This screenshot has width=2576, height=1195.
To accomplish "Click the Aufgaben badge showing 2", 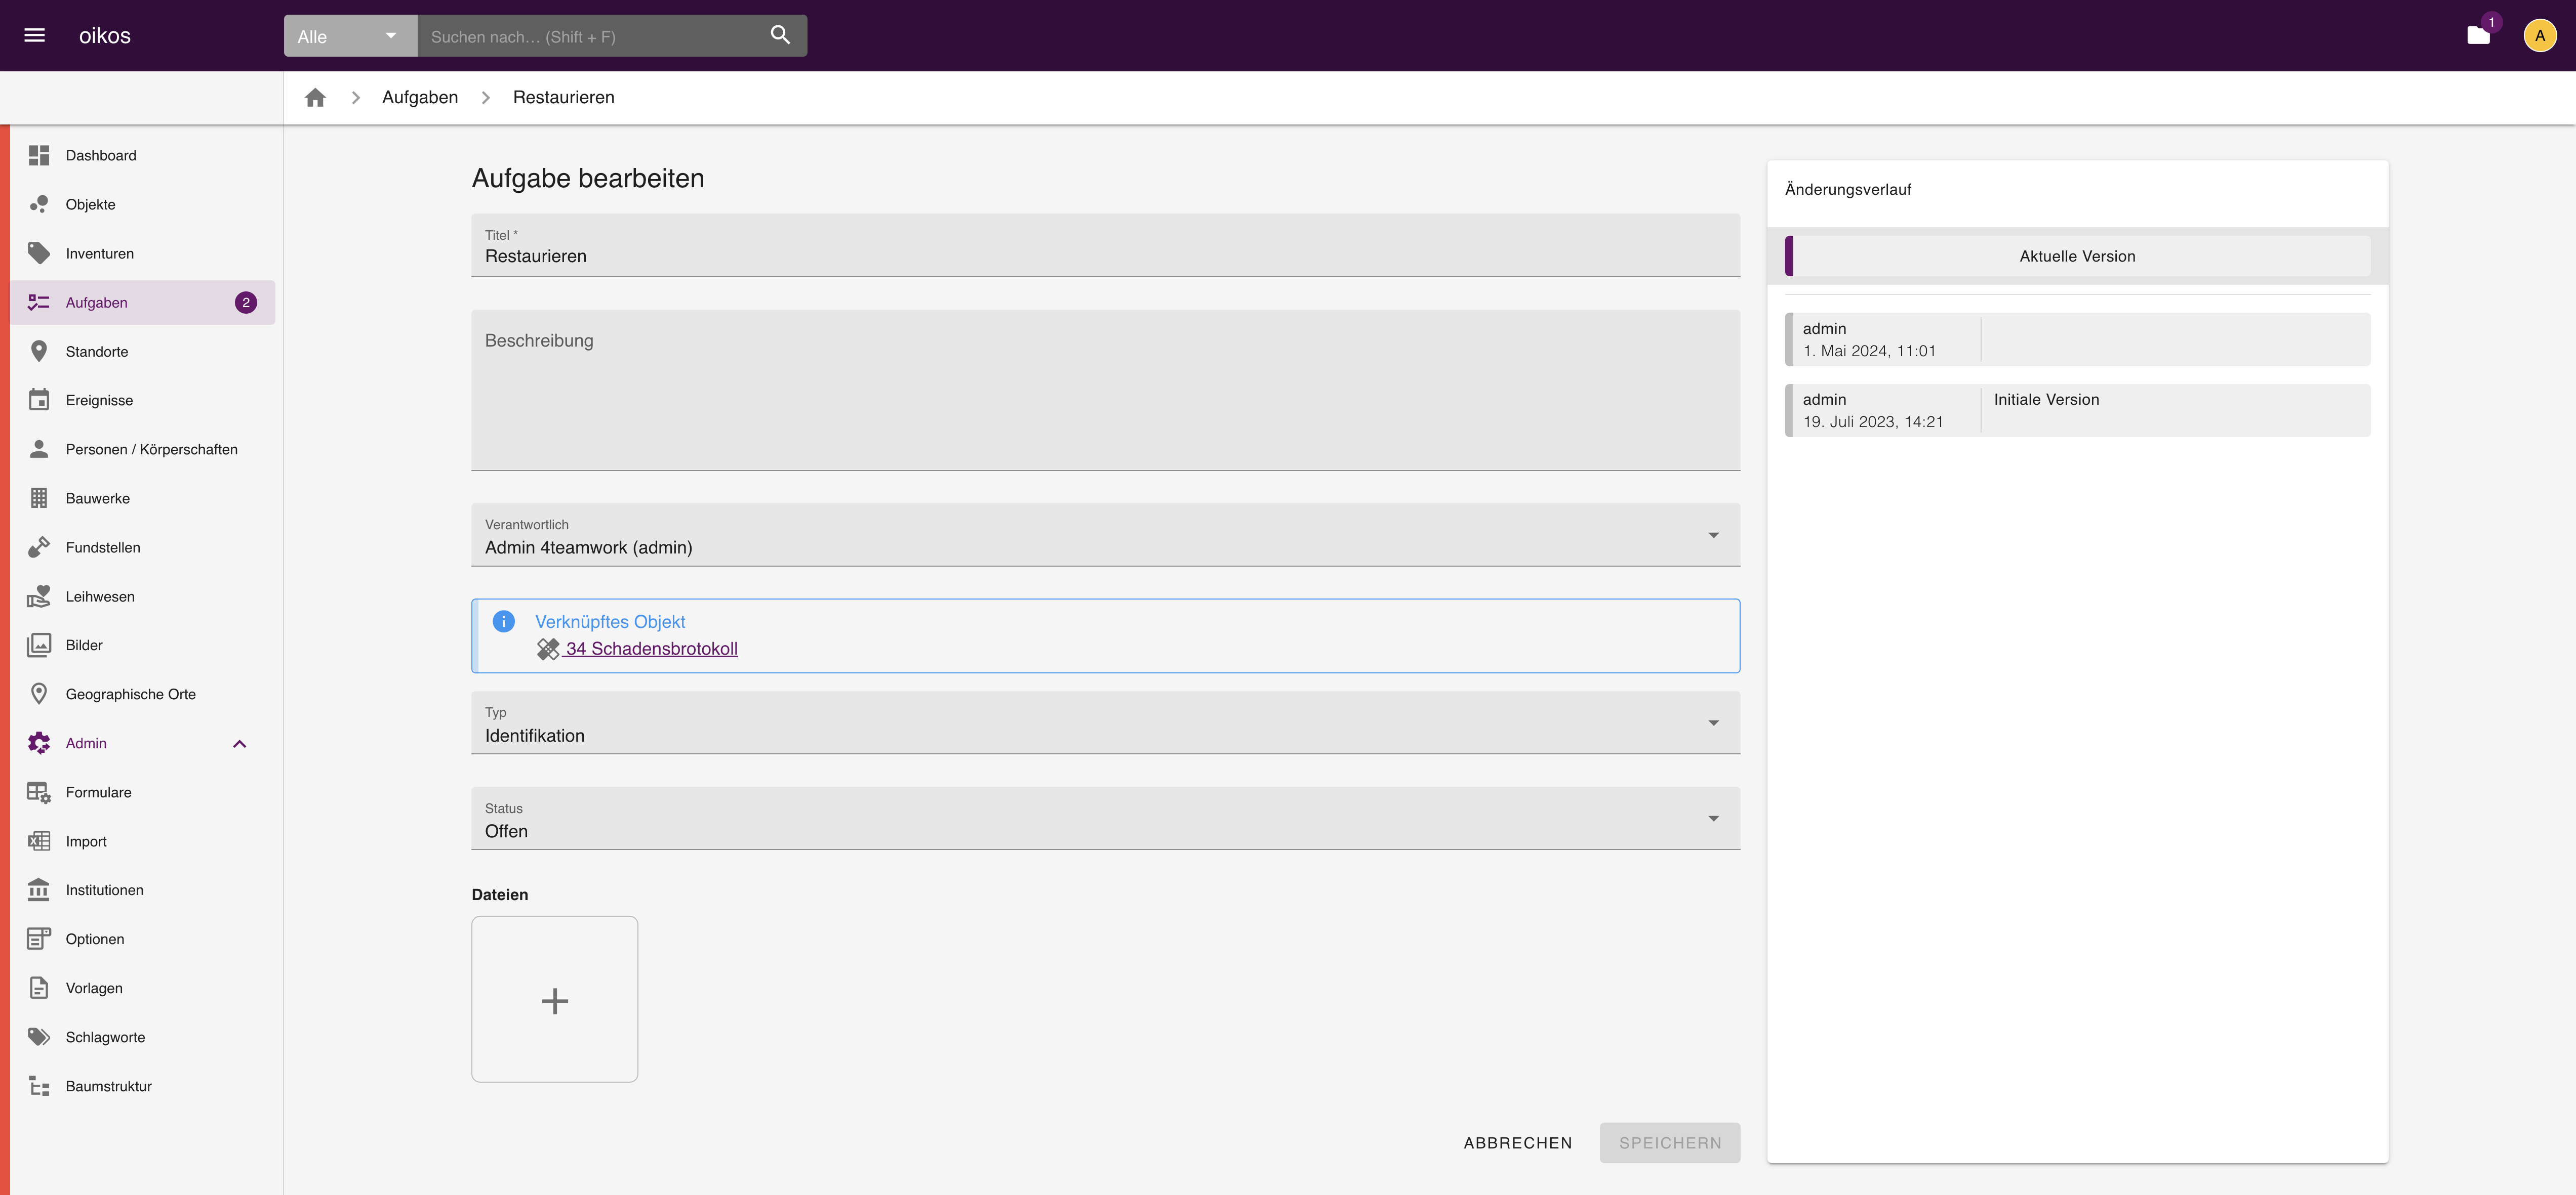I will (246, 303).
